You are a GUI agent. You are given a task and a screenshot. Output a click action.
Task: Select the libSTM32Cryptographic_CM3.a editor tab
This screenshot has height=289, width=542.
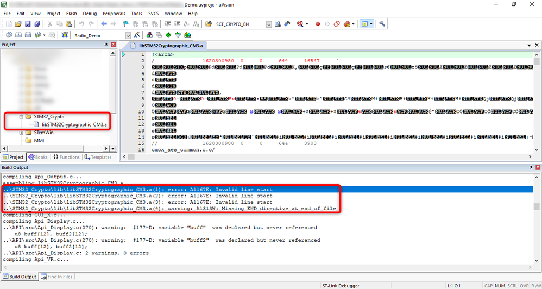(x=168, y=45)
